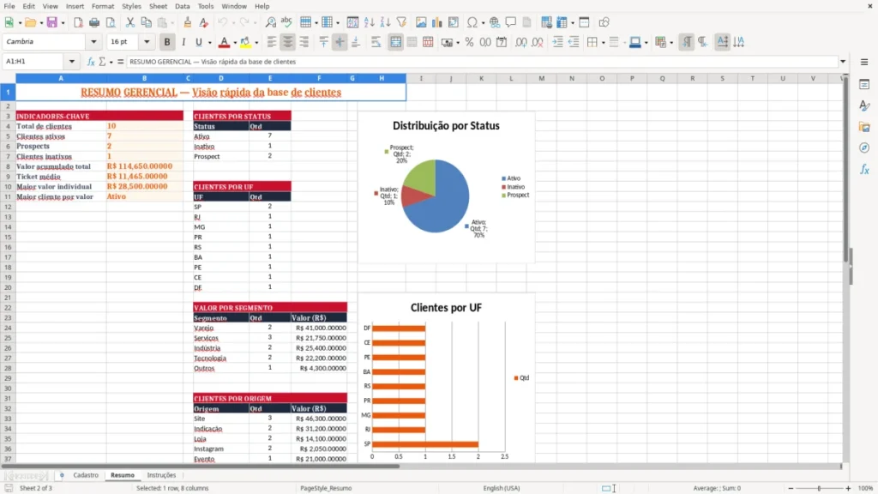Toggle Align Left button
Viewport: 878px width, 494px height.
tap(272, 42)
